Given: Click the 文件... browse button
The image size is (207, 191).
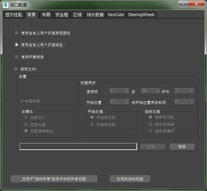Looking at the screenshot, I should click(153, 147).
